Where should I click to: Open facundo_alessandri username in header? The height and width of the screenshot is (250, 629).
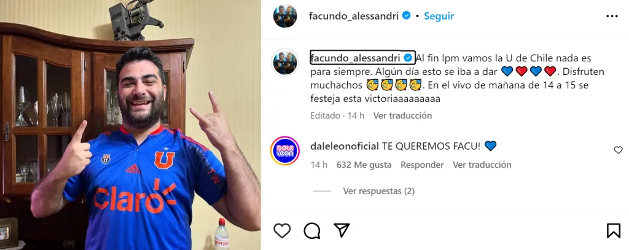coord(354,16)
